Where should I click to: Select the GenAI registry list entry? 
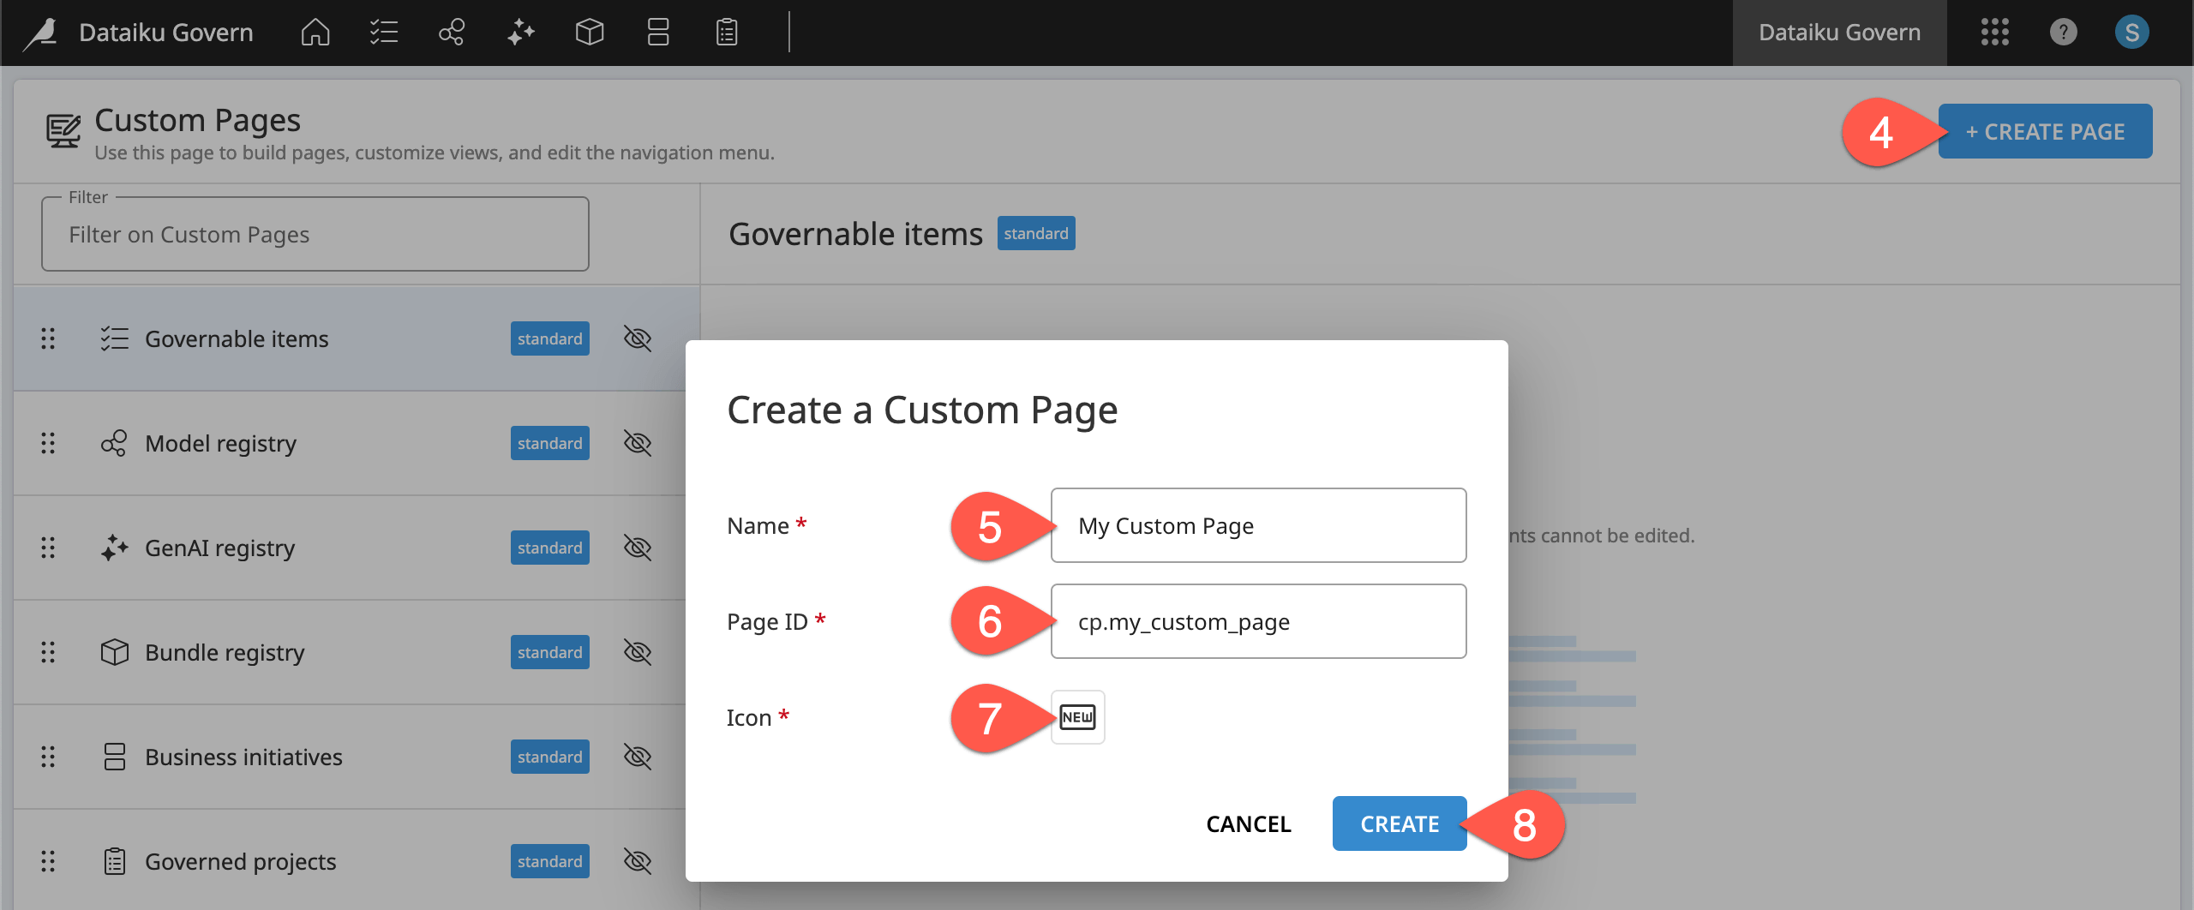click(219, 548)
